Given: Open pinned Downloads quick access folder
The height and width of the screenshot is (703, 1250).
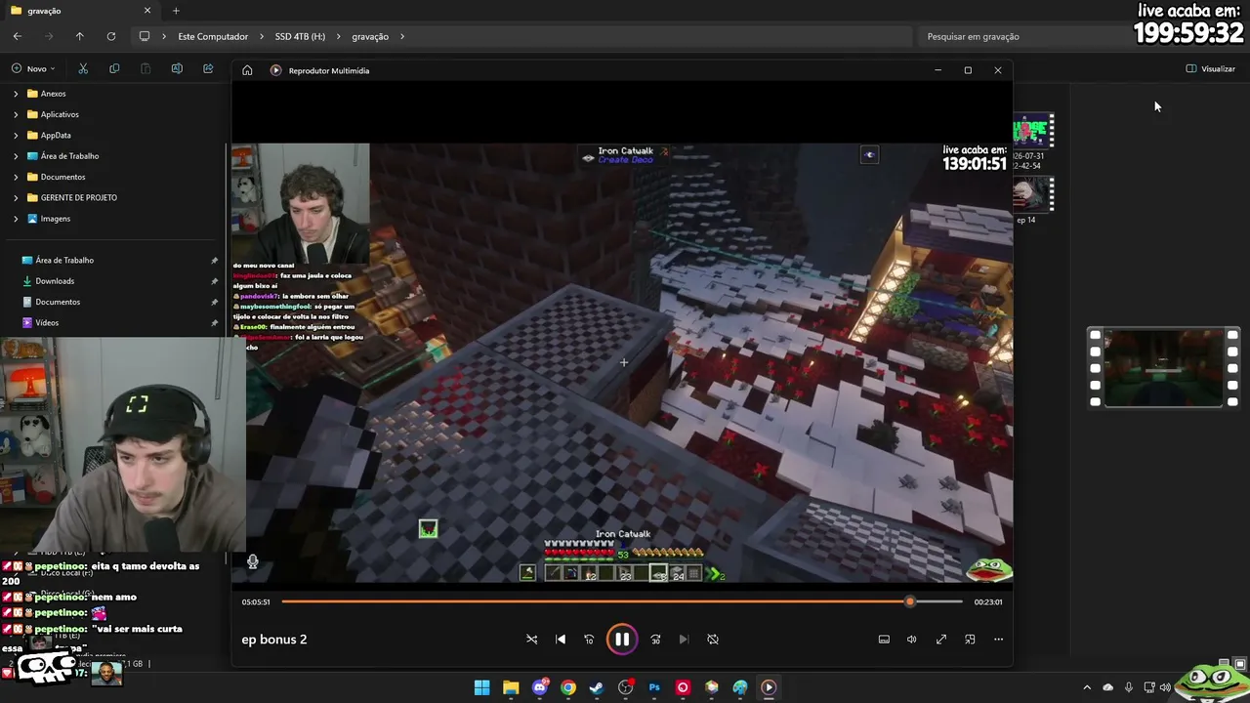Looking at the screenshot, I should tap(55, 281).
